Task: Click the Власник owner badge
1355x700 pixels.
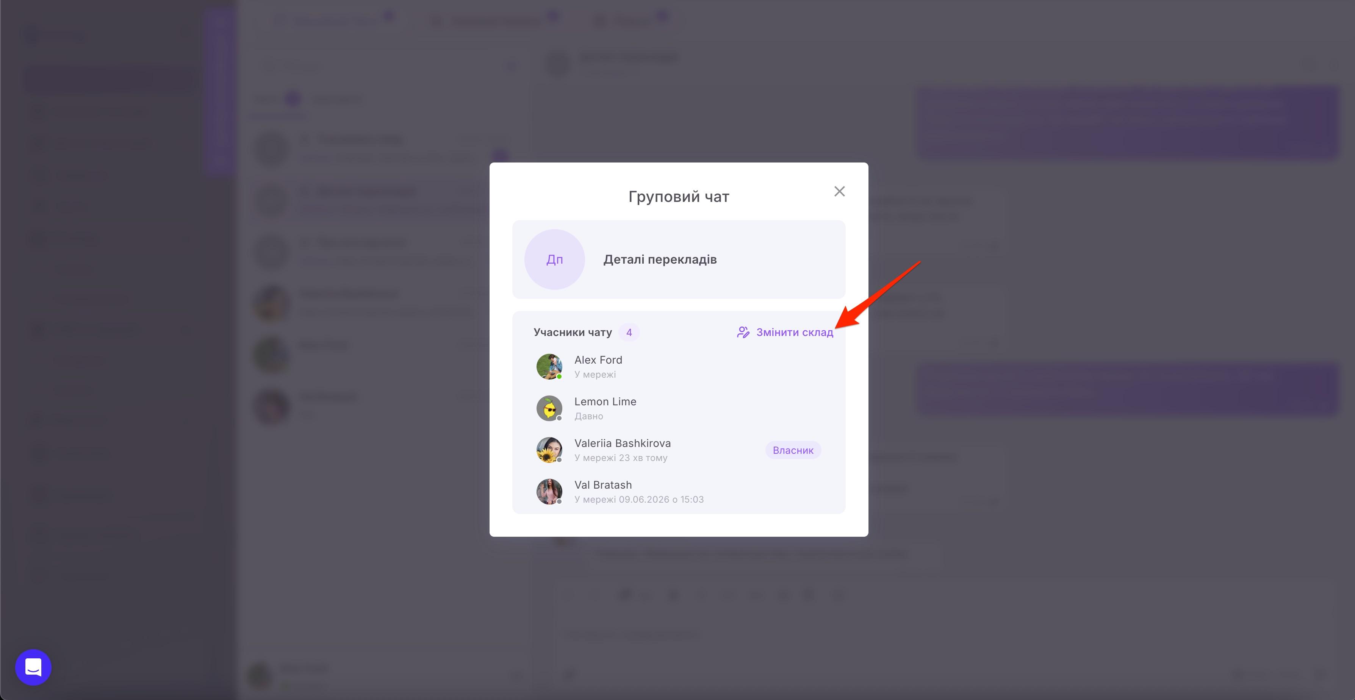Action: (x=793, y=450)
